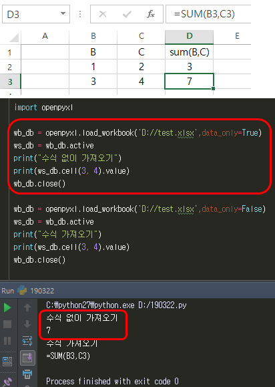Click the first wb_db.close() line
Image resolution: width=275 pixels, height=387 pixels.
pyautogui.click(x=39, y=184)
